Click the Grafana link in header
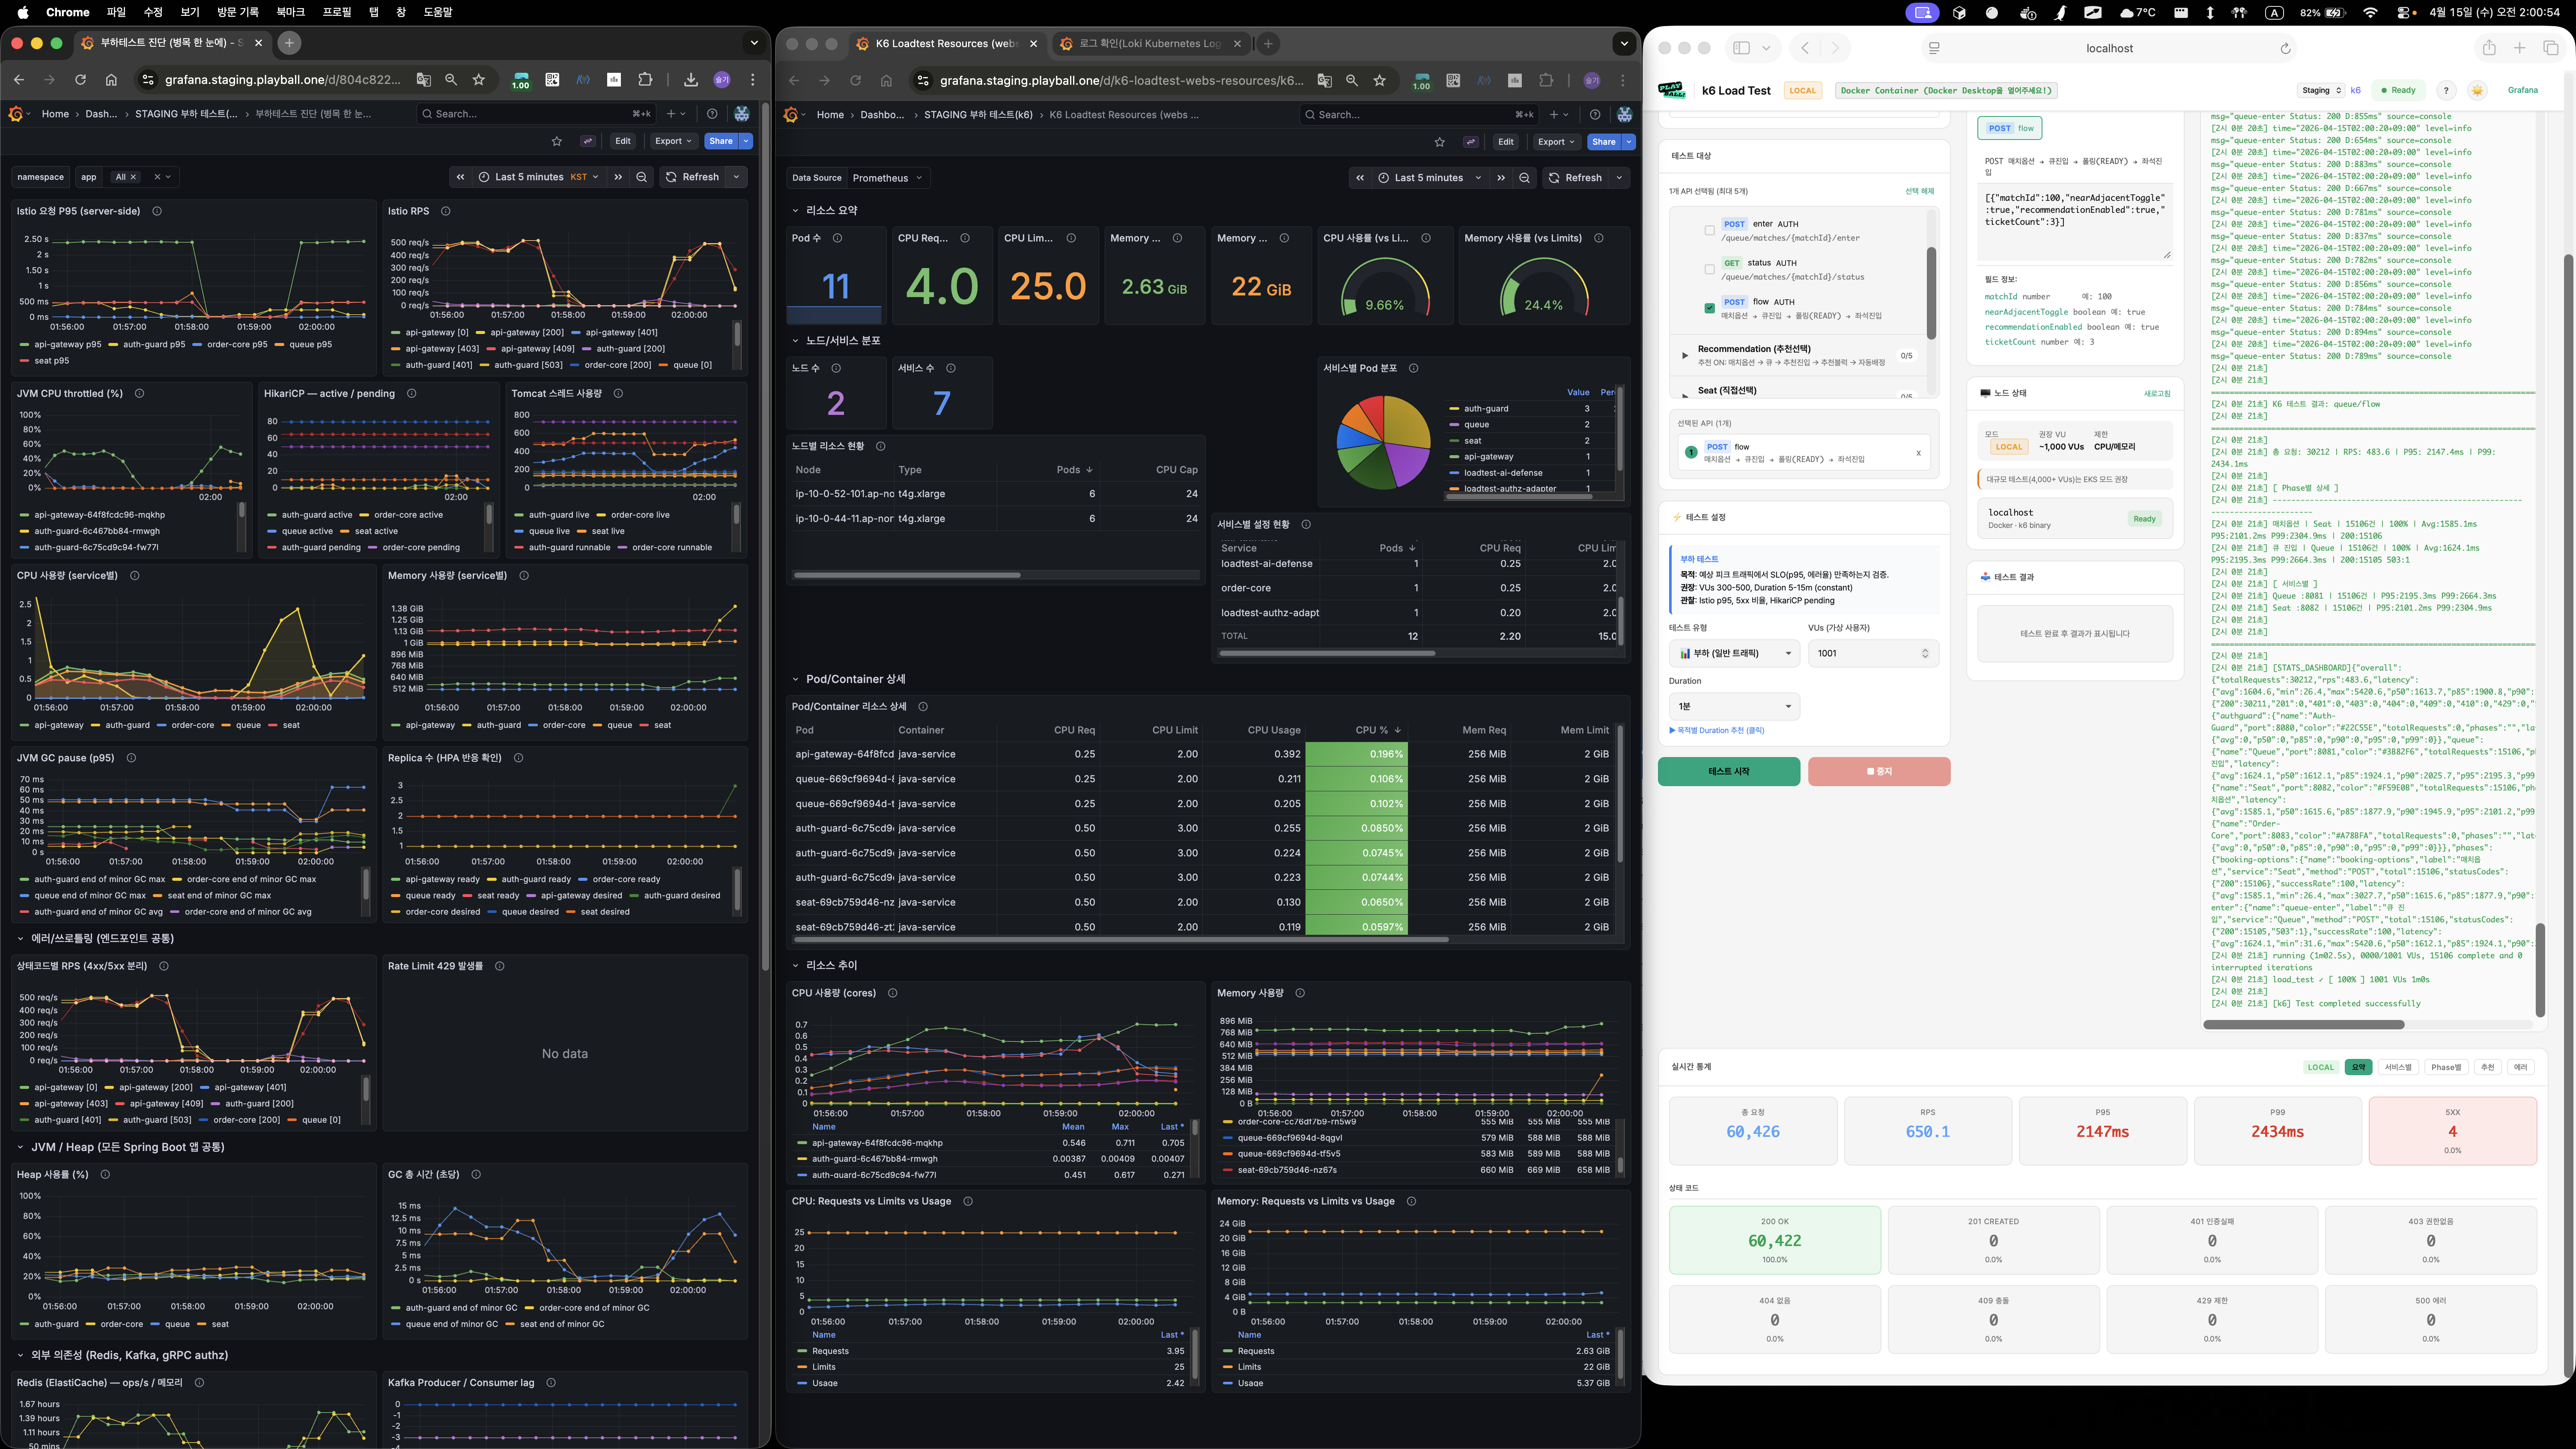This screenshot has height=1449, width=2576. click(x=2522, y=90)
